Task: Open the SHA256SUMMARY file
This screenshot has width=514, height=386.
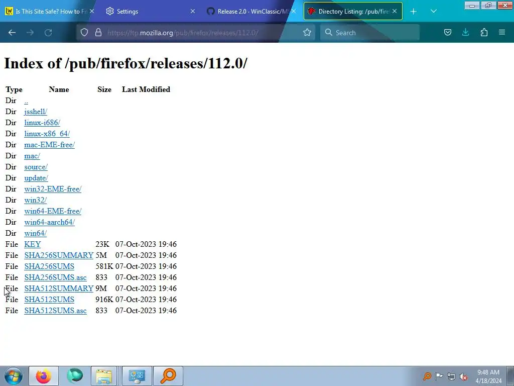Action: click(x=59, y=255)
